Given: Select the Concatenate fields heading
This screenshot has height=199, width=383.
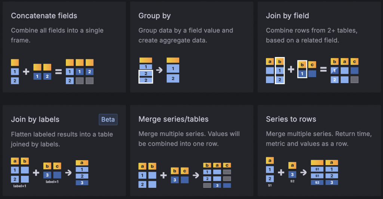Looking at the screenshot, I should click(44, 16).
